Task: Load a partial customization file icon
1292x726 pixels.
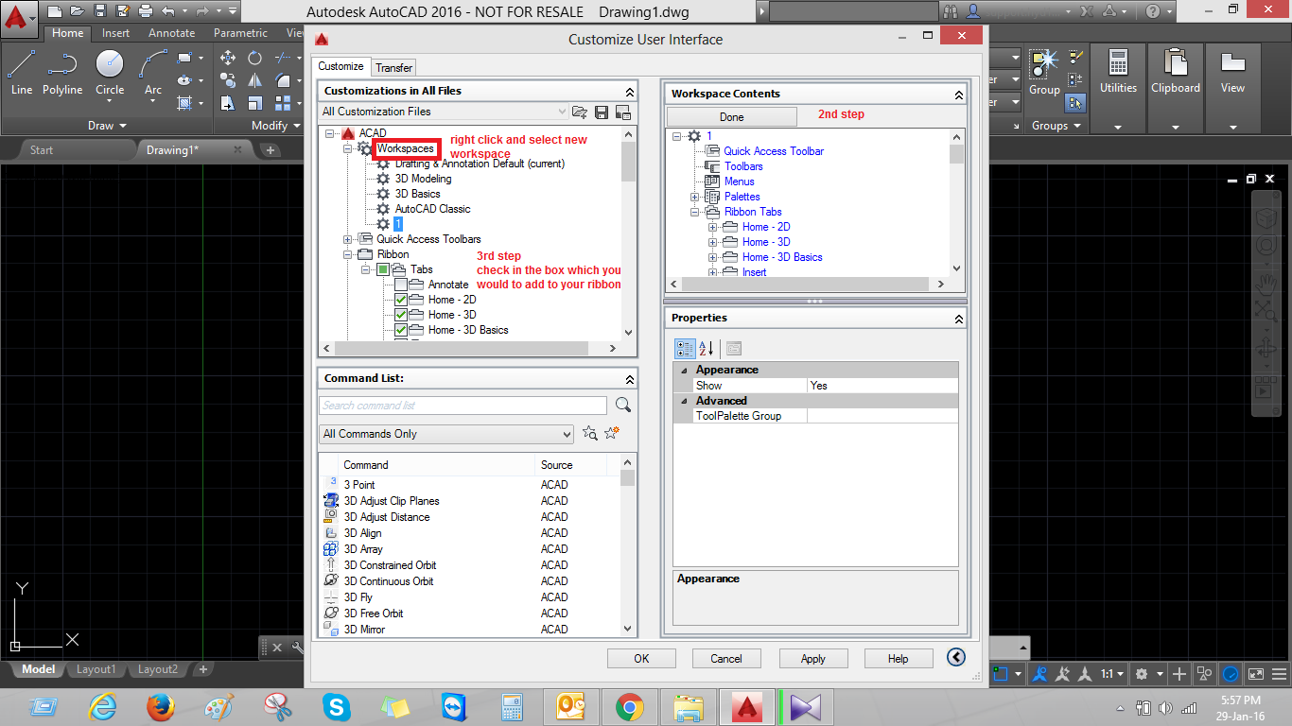Action: tap(580, 112)
